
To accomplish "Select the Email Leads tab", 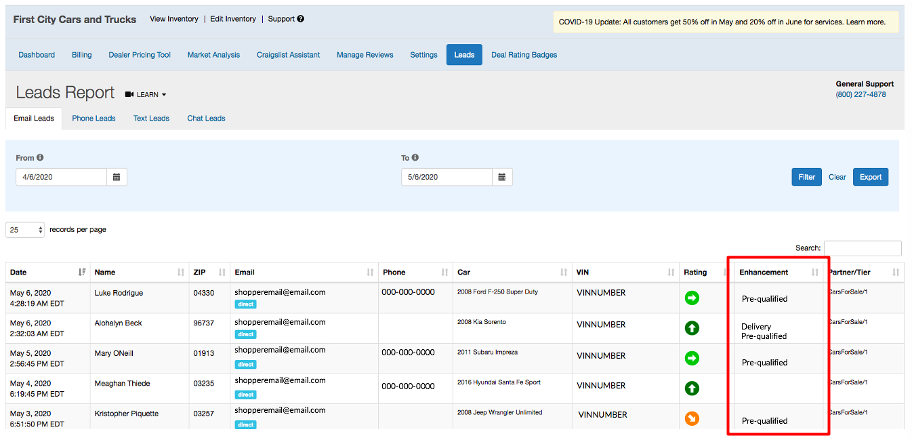I will pos(34,118).
